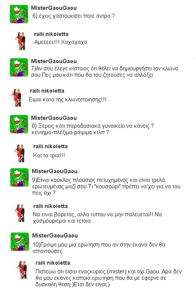196x304 pixels.
Task: Click MisterGaouGaou avatar beside question 6
Action: coord(19,14)
